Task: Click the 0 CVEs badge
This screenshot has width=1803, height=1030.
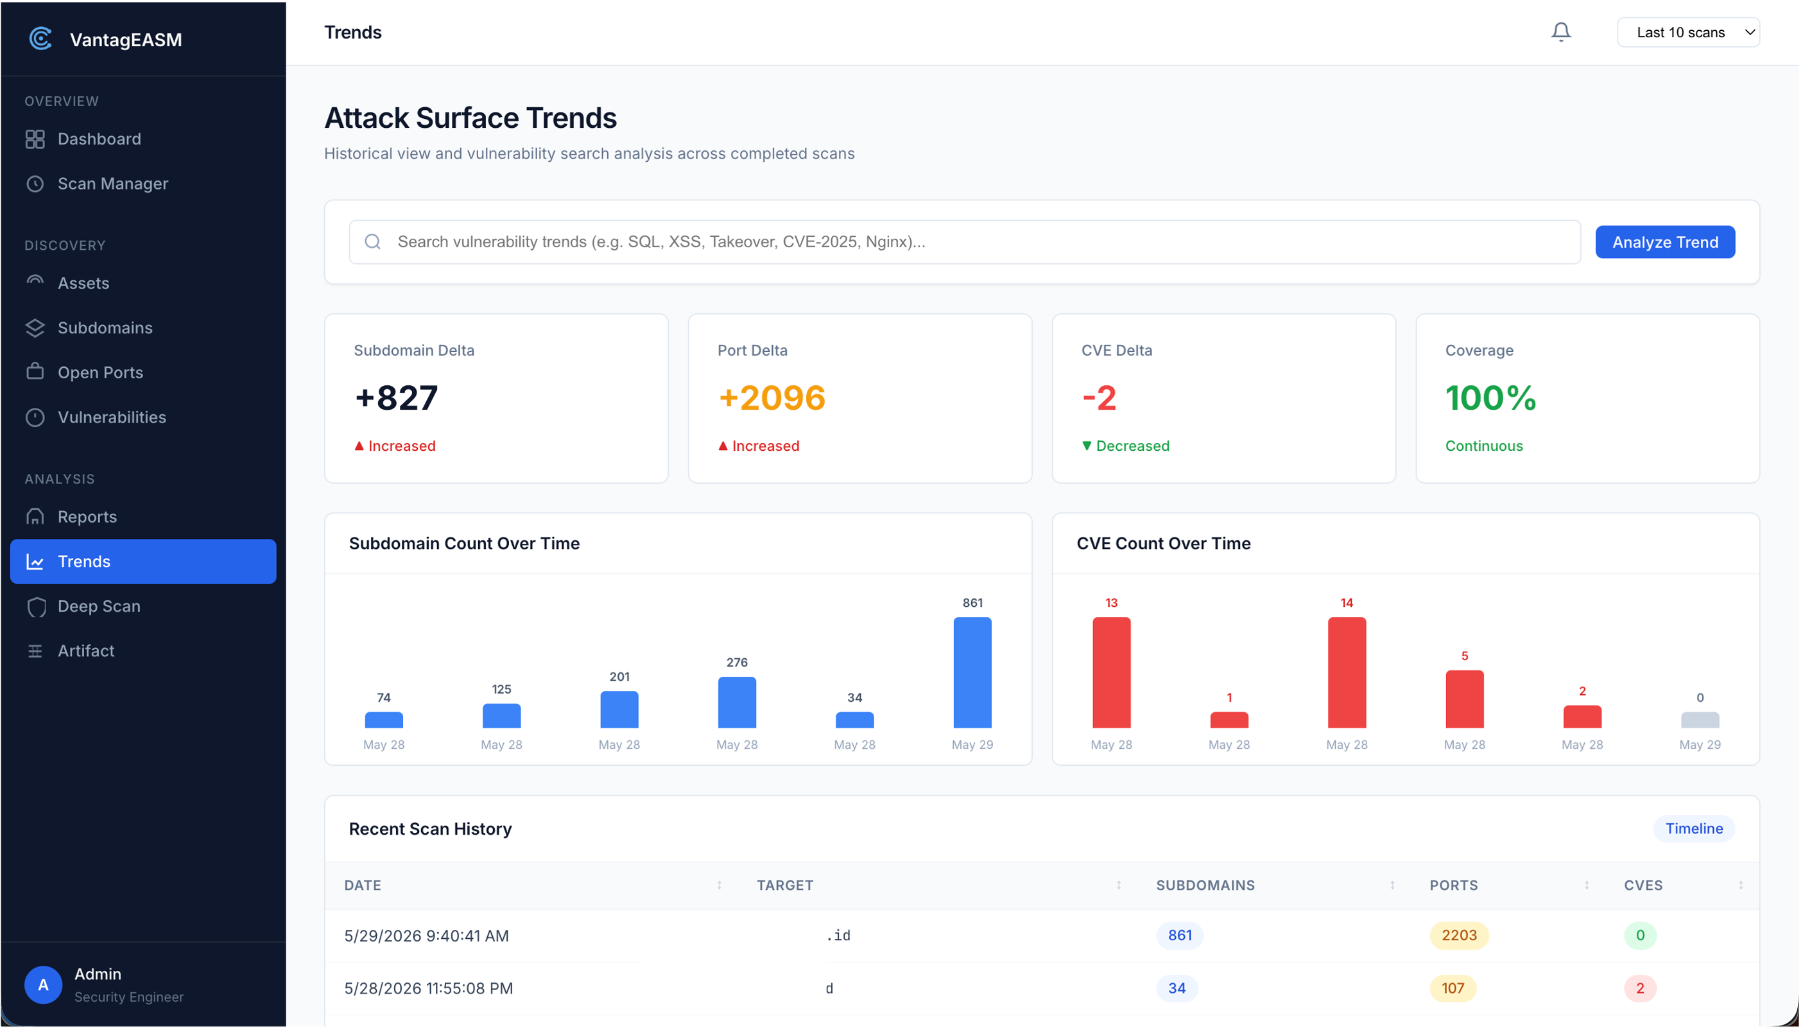Action: pyautogui.click(x=1640, y=935)
